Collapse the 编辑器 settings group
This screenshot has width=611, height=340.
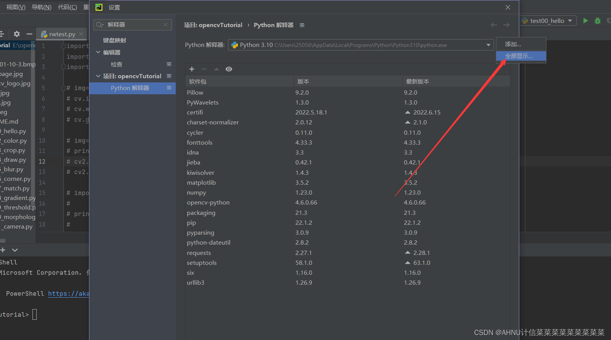pos(98,52)
